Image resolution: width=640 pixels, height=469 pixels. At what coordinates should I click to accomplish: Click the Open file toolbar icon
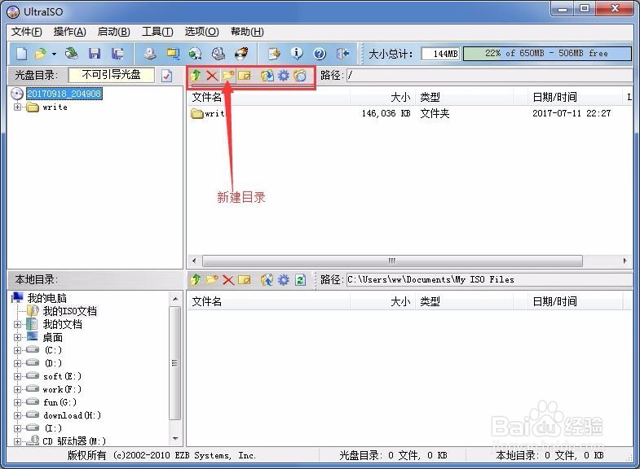click(41, 54)
